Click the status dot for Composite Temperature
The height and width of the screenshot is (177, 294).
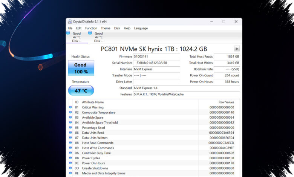tap(70, 112)
